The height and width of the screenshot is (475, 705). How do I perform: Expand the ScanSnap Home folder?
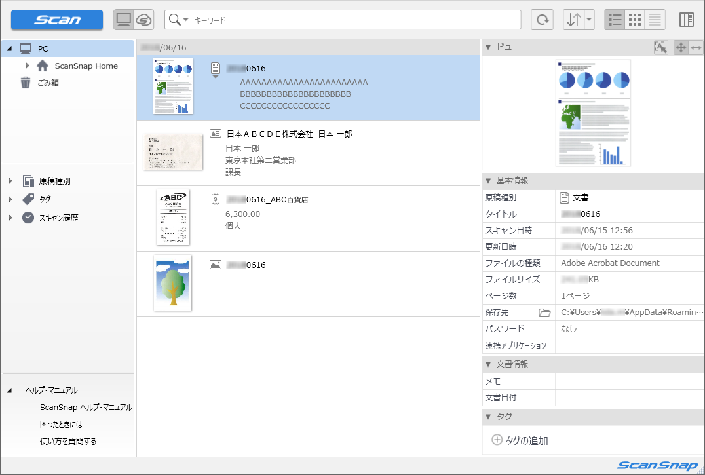point(27,66)
